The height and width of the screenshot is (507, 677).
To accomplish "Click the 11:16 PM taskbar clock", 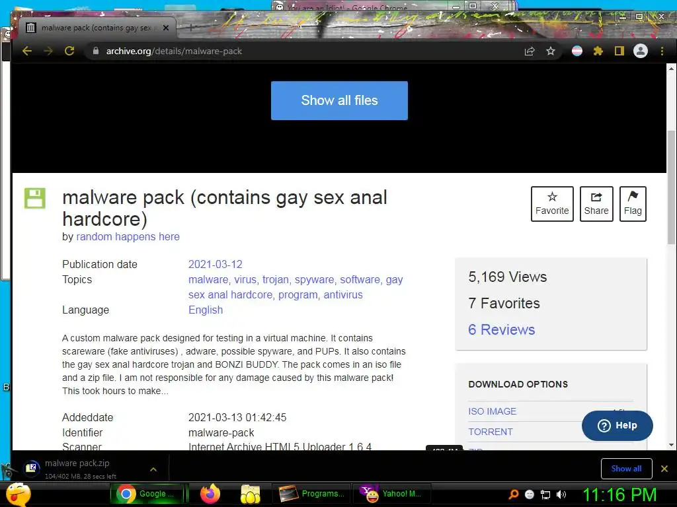I will pyautogui.click(x=620, y=494).
